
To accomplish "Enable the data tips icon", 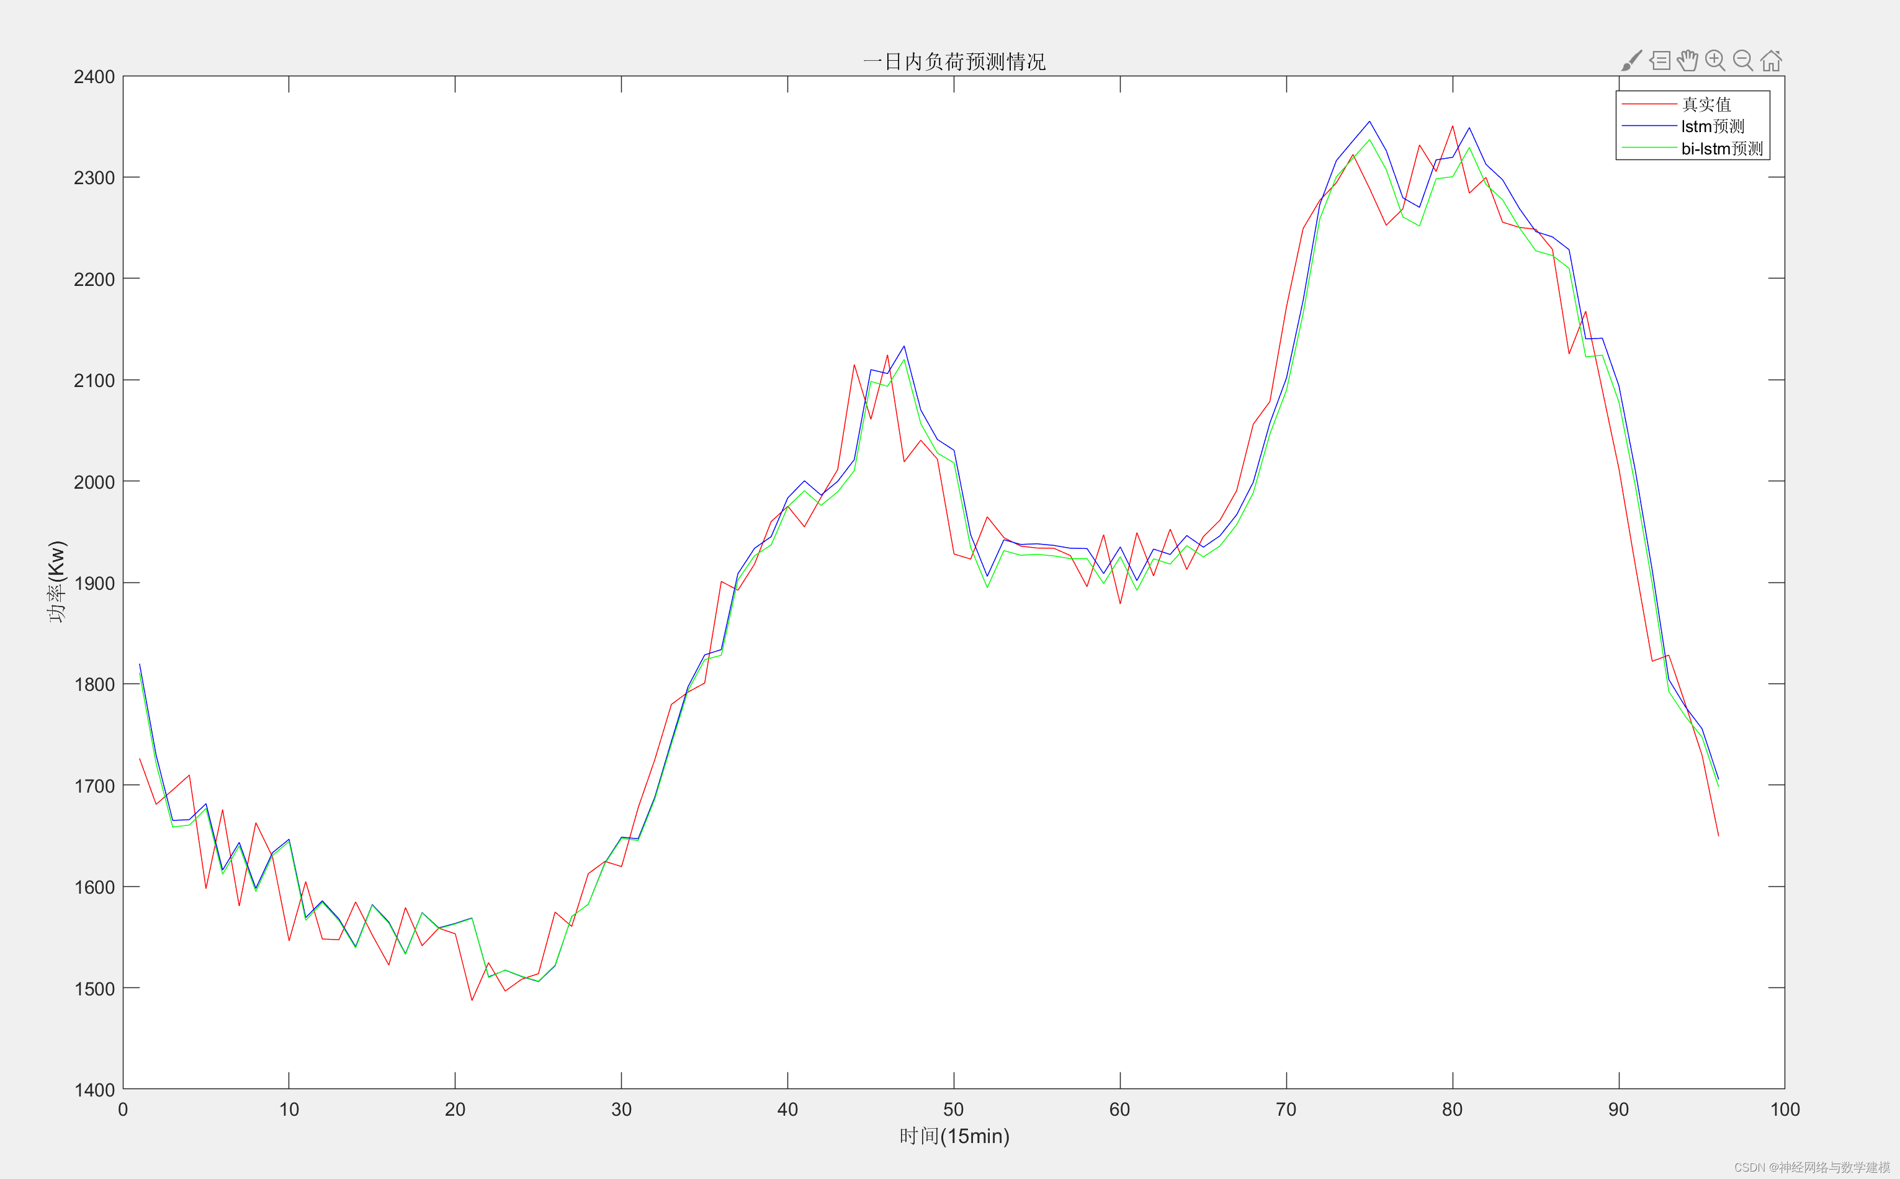I will 1660,61.
